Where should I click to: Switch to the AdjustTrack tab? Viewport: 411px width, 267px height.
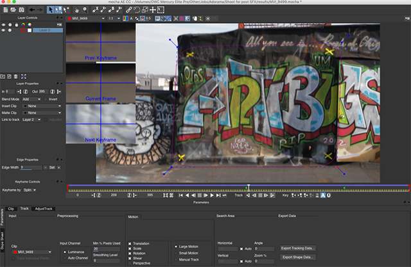44,209
